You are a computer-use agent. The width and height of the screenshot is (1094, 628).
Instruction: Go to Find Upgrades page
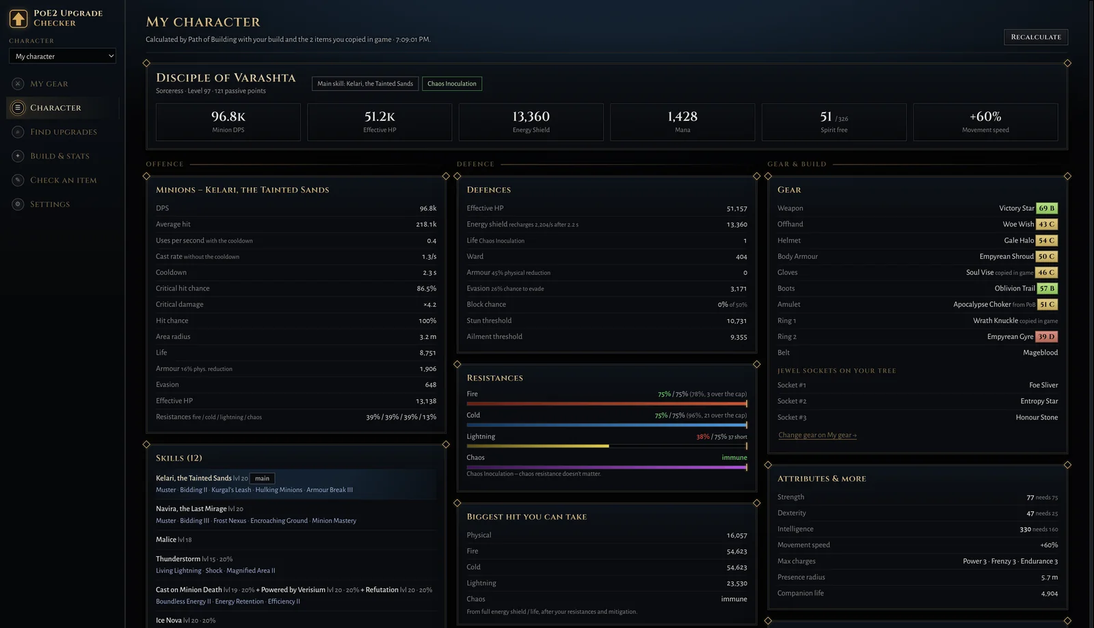coord(62,132)
